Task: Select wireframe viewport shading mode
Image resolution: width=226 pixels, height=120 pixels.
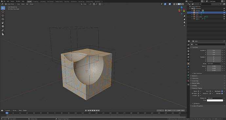Action: (177, 4)
